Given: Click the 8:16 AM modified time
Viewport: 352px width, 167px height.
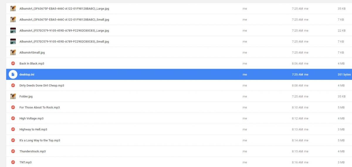Looking at the screenshot, I should point(297,162).
